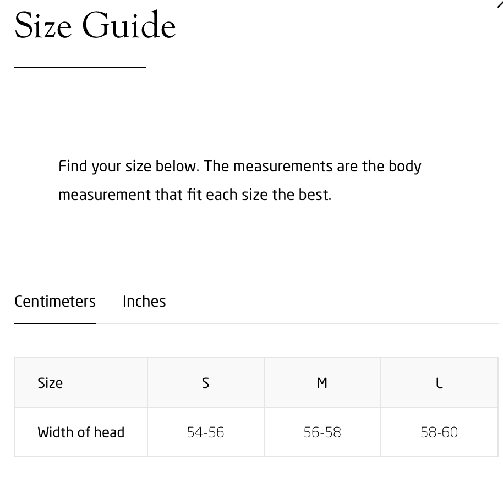Close the Size Guide panel
This screenshot has height=477, width=503.
(x=500, y=4)
